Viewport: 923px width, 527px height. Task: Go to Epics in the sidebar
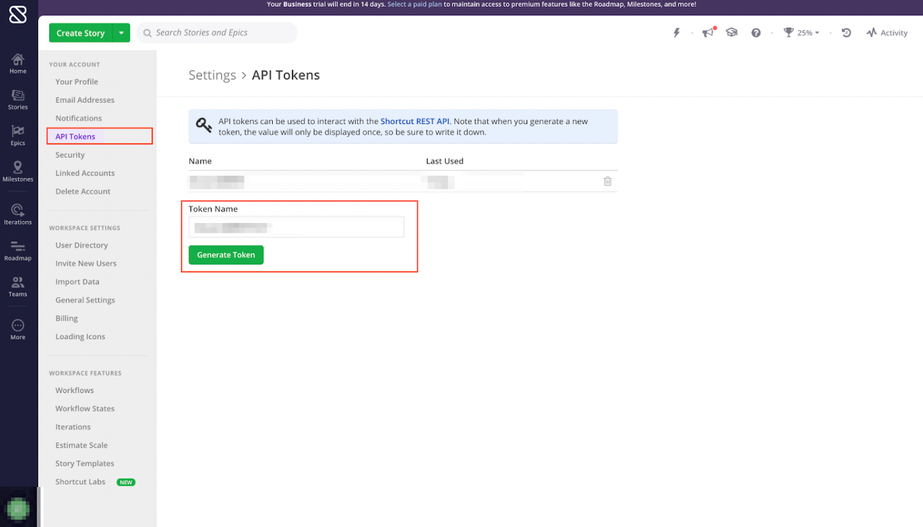18,135
